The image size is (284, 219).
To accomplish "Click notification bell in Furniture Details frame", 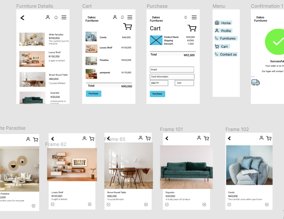I will (x=56, y=17).
